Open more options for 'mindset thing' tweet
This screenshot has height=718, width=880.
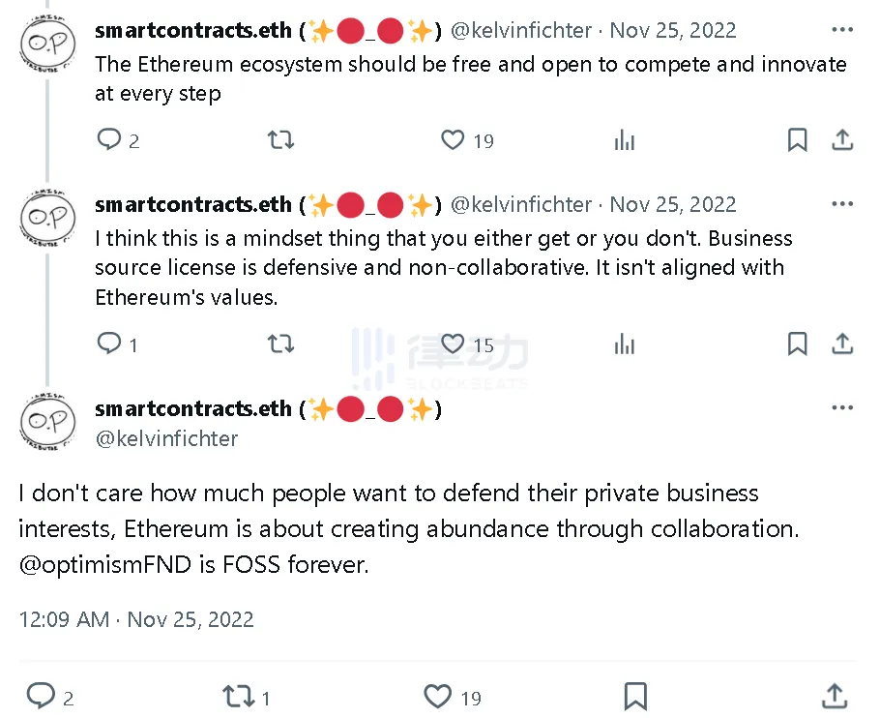pos(842,204)
